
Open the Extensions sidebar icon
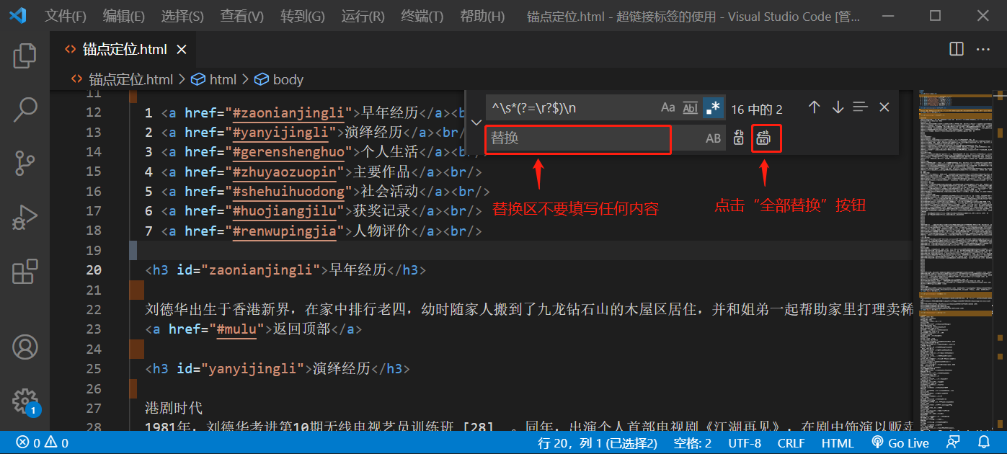pos(25,272)
